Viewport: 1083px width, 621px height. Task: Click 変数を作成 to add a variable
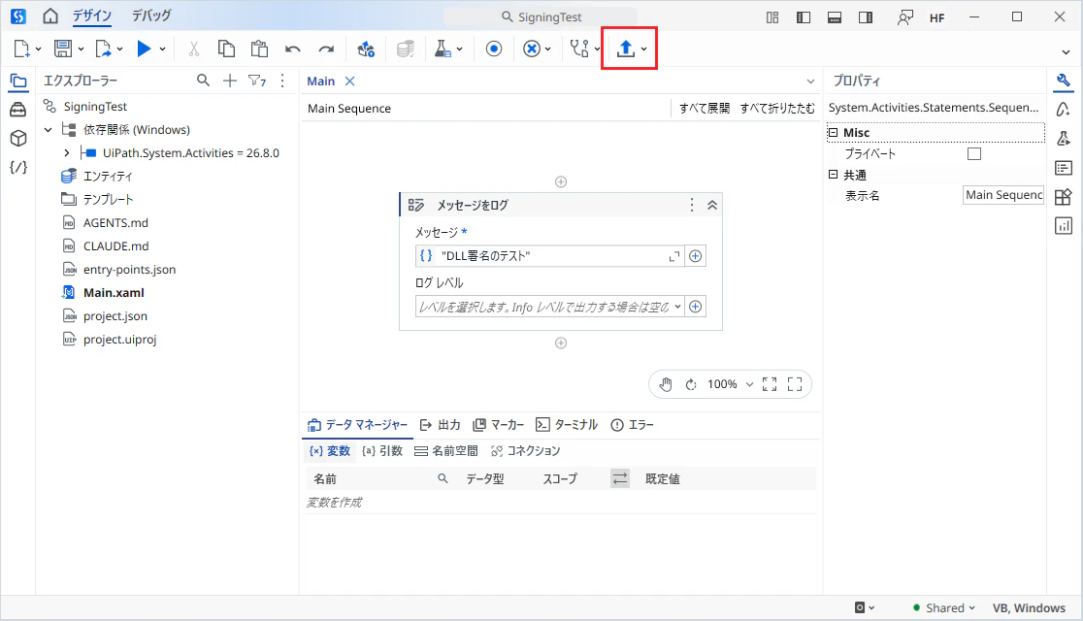point(334,503)
